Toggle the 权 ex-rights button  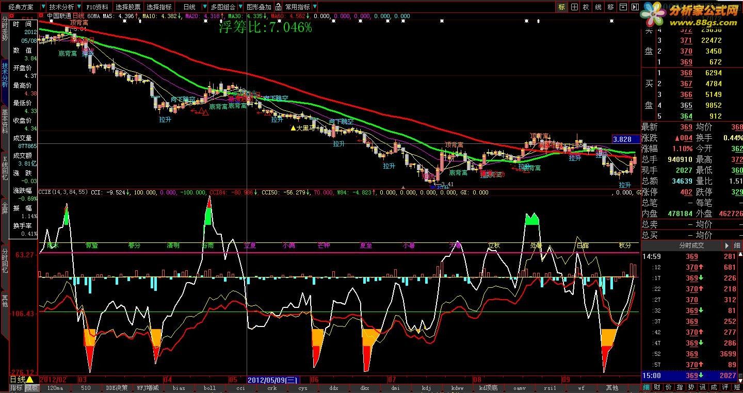(x=586, y=7)
